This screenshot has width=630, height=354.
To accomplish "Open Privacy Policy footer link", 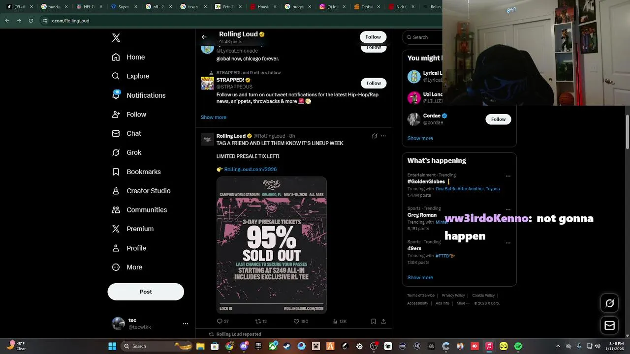I will [x=453, y=295].
